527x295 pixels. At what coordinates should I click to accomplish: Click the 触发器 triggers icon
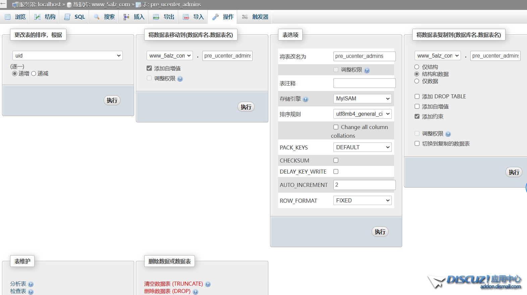(x=245, y=17)
